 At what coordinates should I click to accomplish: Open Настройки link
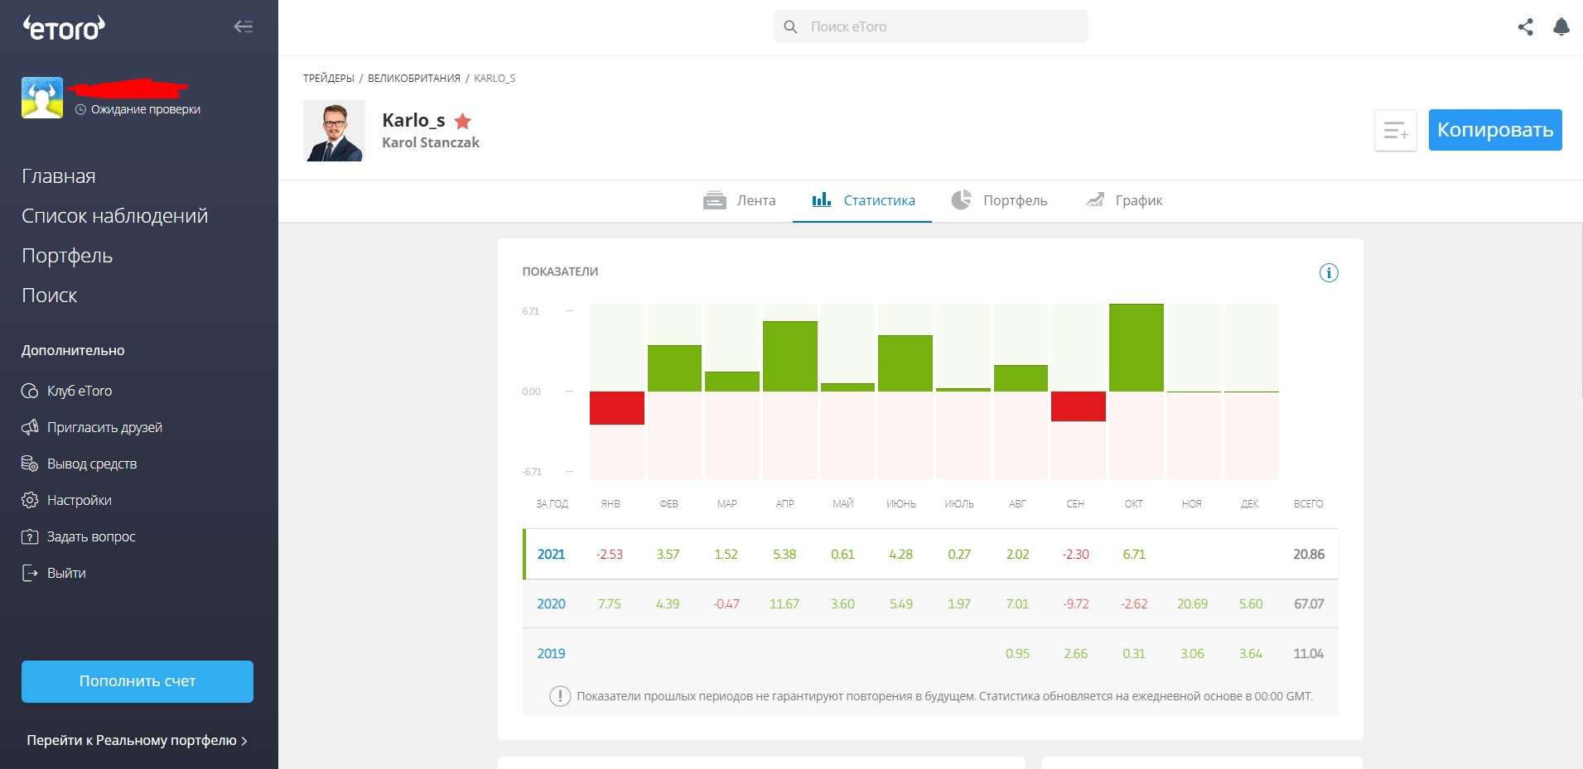click(80, 500)
